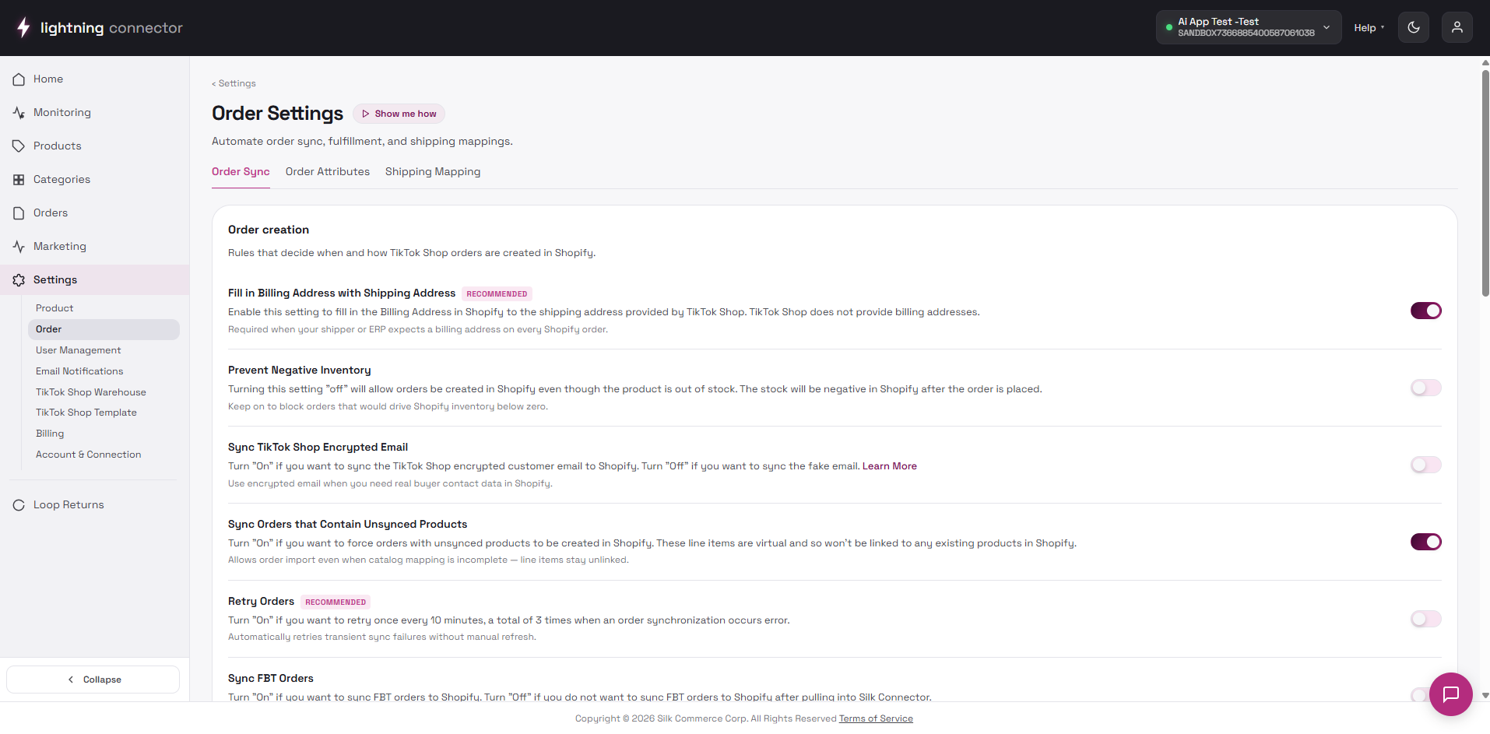Click the Products tag icon
This screenshot has height=734, width=1490.
tap(19, 146)
